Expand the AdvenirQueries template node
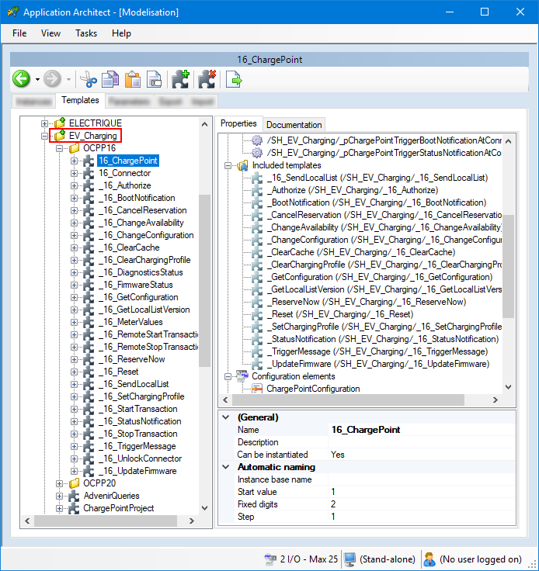Screen dimensions: 539x571 [x=59, y=496]
